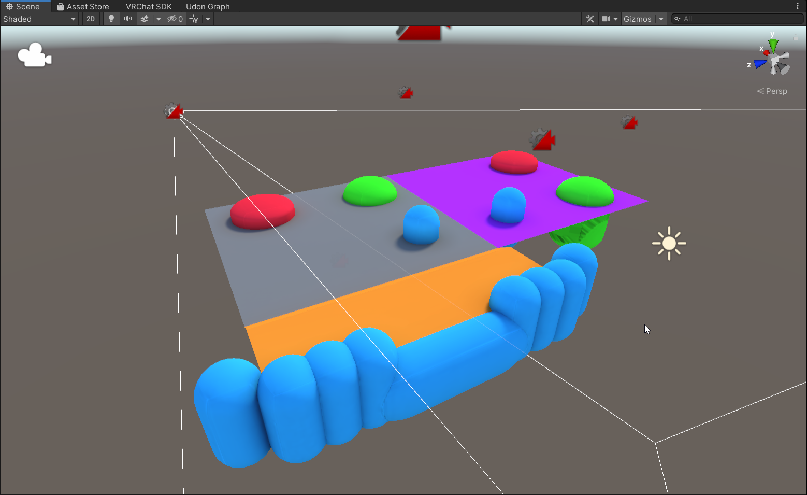Click the All search field in the toolbar
This screenshot has height=495, width=807.
pyautogui.click(x=736, y=19)
